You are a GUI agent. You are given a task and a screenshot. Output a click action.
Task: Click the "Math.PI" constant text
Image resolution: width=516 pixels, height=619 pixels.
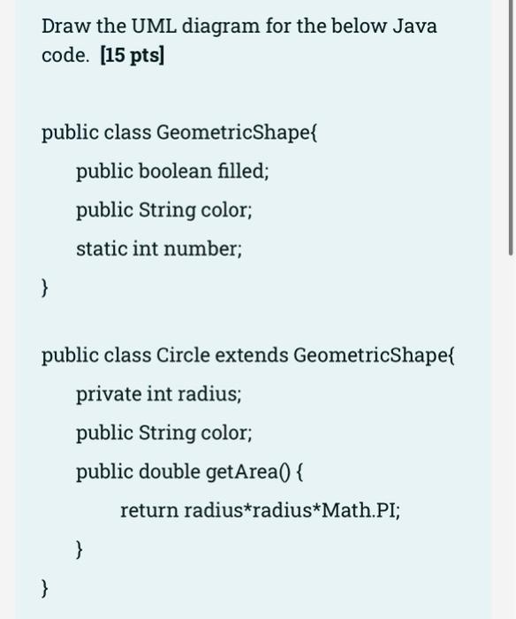click(358, 510)
